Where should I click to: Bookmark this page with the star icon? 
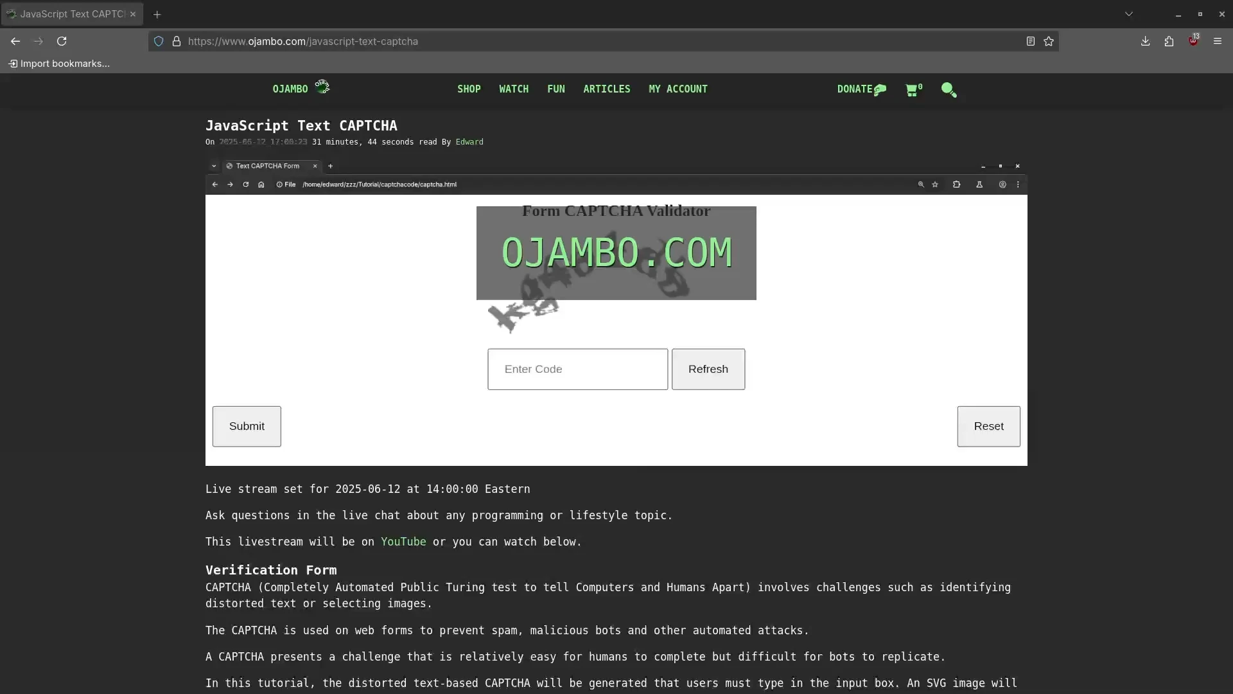click(1049, 41)
